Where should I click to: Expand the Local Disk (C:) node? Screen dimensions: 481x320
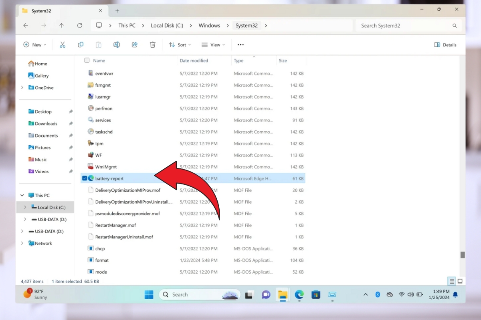pyautogui.click(x=25, y=207)
